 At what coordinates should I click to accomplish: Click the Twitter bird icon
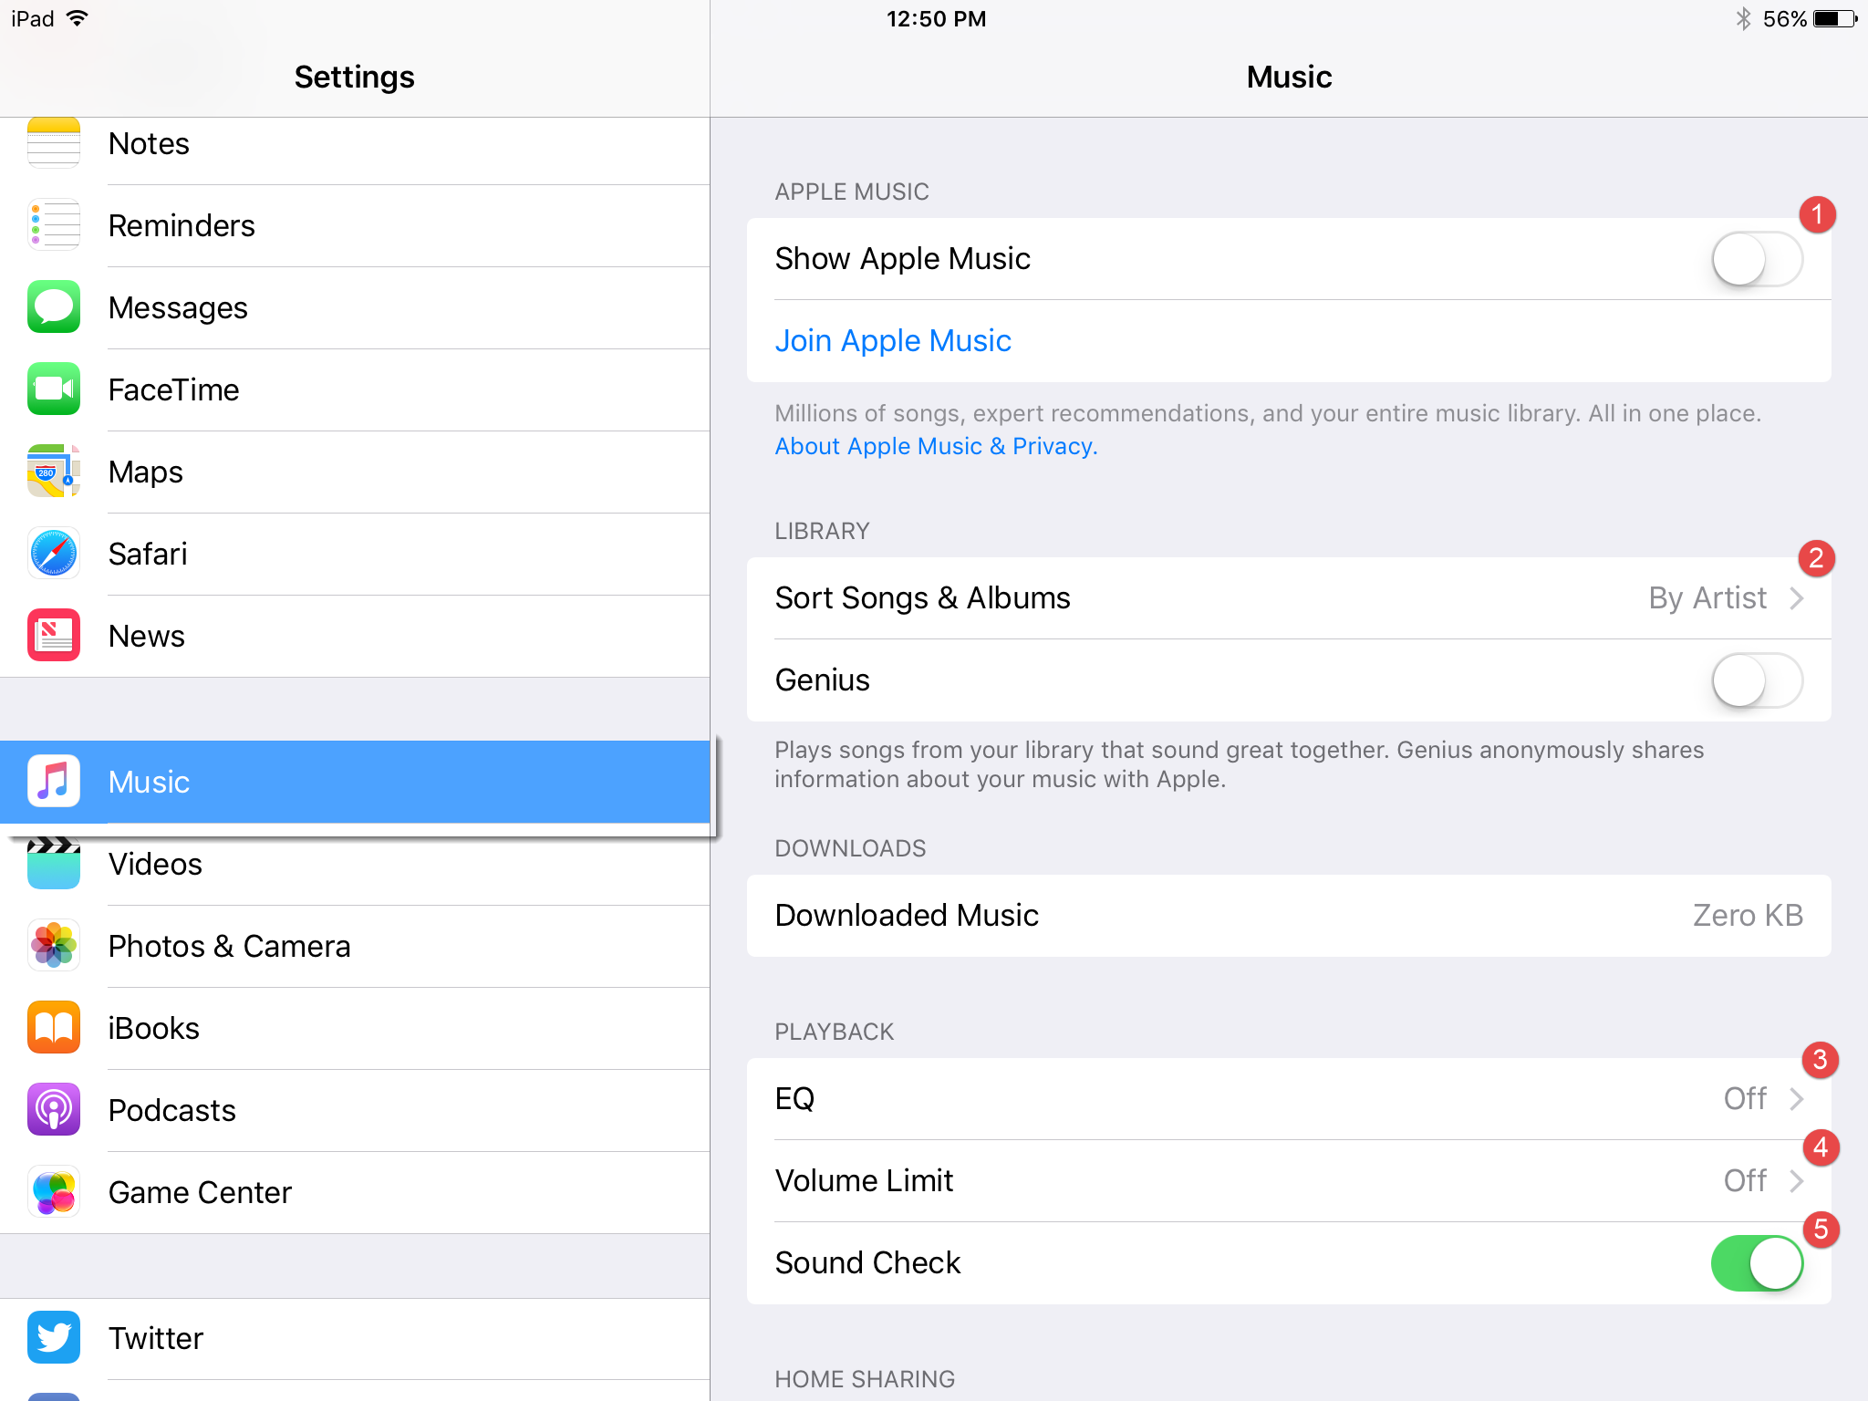[x=53, y=1338]
